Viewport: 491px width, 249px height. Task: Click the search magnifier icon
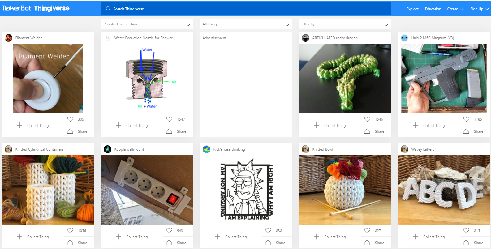coord(108,9)
